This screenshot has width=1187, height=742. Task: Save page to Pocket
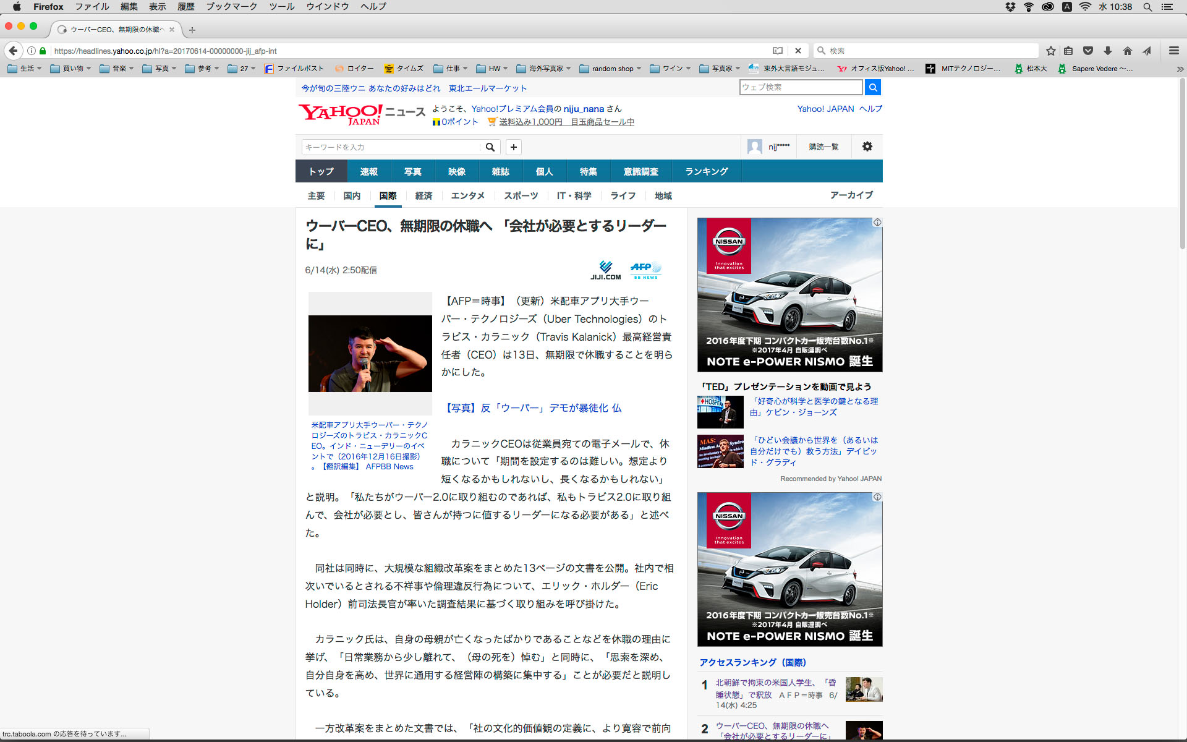1088,51
